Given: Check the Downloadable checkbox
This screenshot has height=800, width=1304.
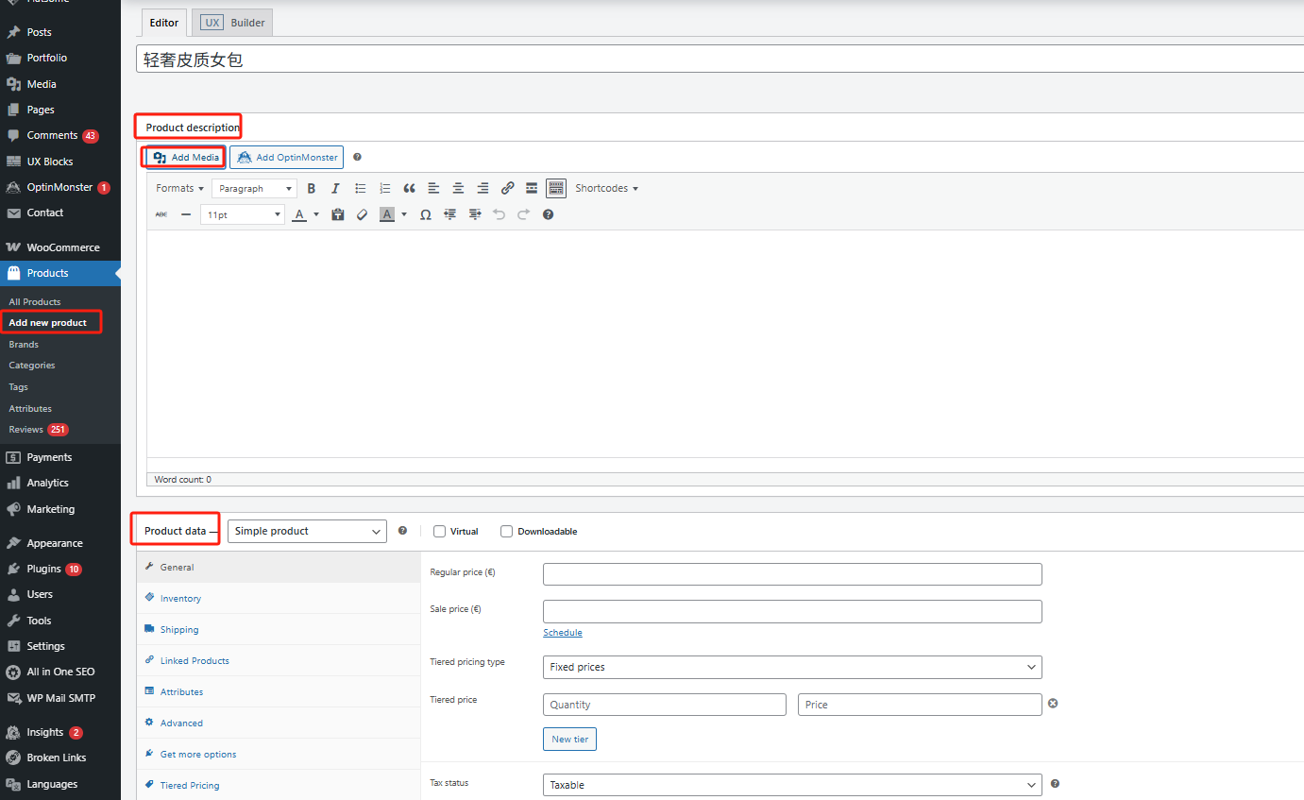Looking at the screenshot, I should pos(507,532).
